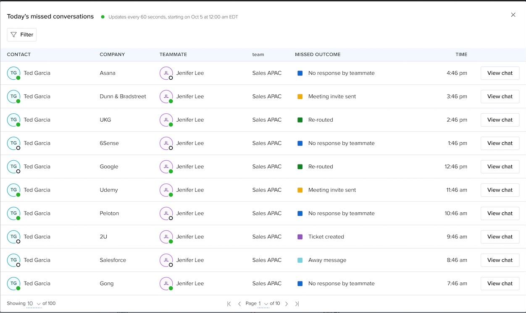Close the missed conversations panel
Screen dimensions: 526x313
click(x=513, y=15)
